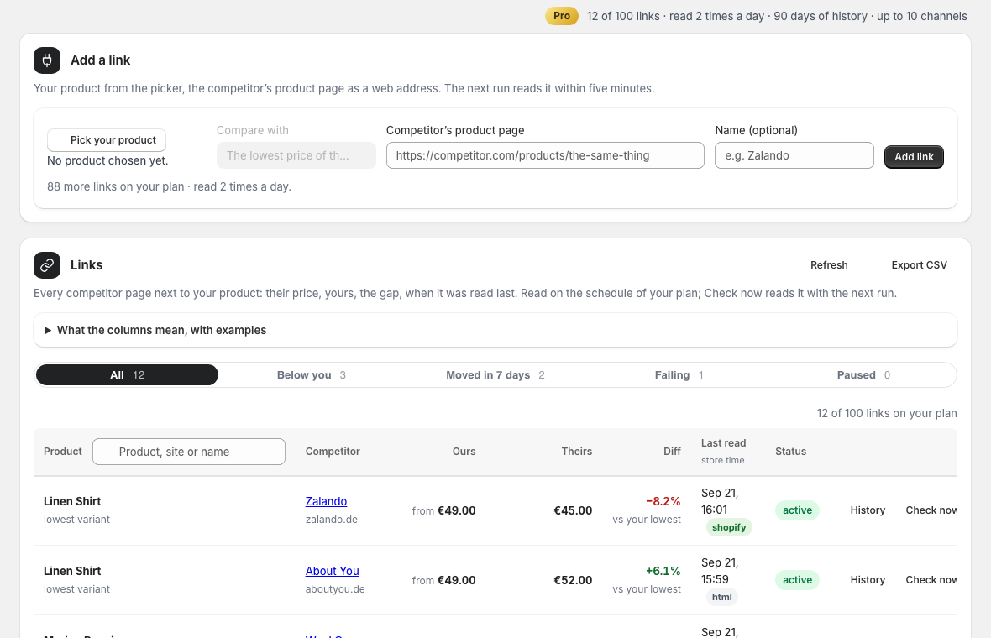
Task: Focus the Competitor's product page URL field
Action: coord(545,155)
